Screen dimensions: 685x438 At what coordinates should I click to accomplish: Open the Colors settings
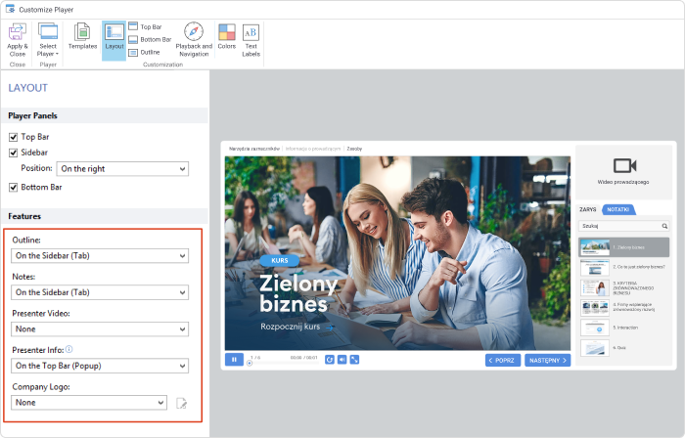227,36
